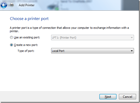Screen dimensions: 140x103
Task: Select the 'Create a new port' radio button
Action: pyautogui.click(x=11, y=45)
